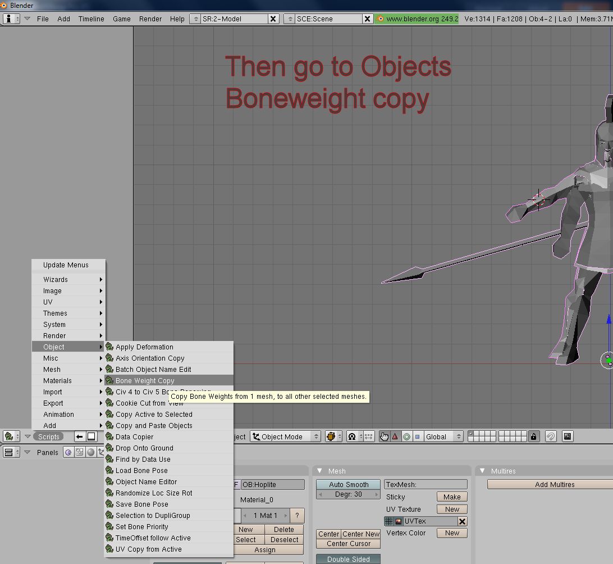Toggle the Auto Smooth button

[x=349, y=485]
